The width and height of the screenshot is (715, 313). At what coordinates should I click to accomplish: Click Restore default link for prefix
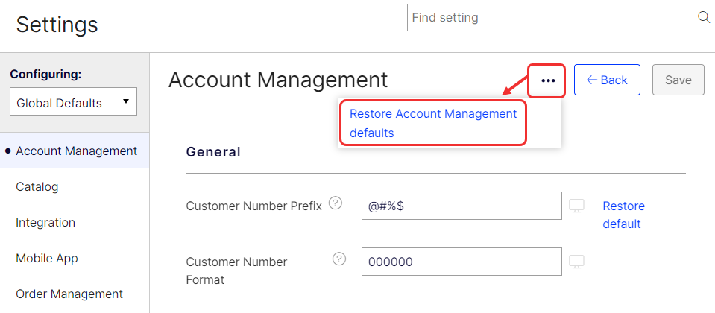coord(624,215)
